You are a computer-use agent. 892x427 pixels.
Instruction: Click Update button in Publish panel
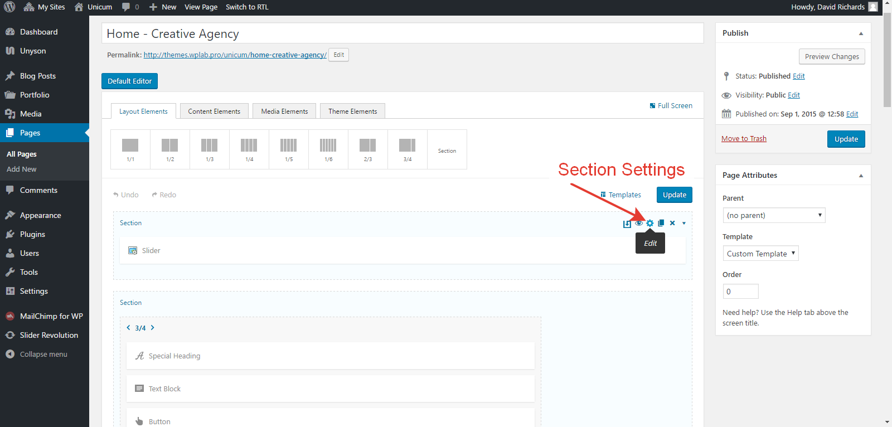click(846, 139)
